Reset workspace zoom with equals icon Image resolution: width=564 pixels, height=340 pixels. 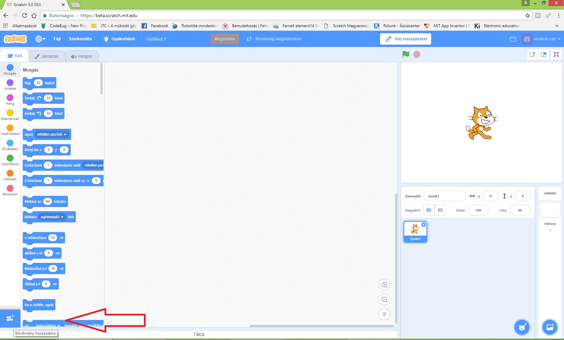point(384,314)
